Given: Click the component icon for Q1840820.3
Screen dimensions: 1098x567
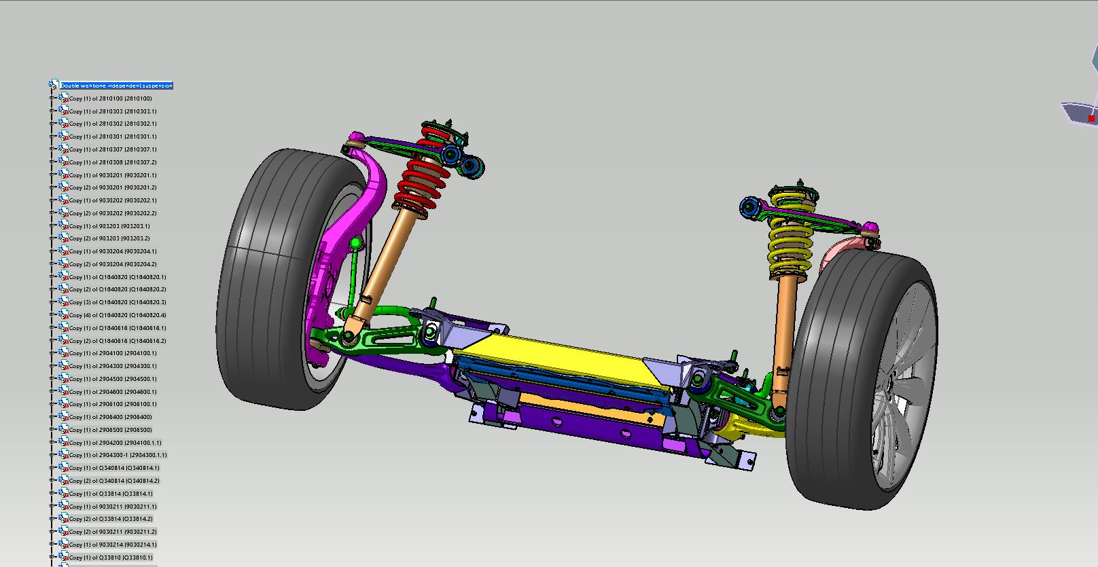Looking at the screenshot, I should click(x=64, y=302).
